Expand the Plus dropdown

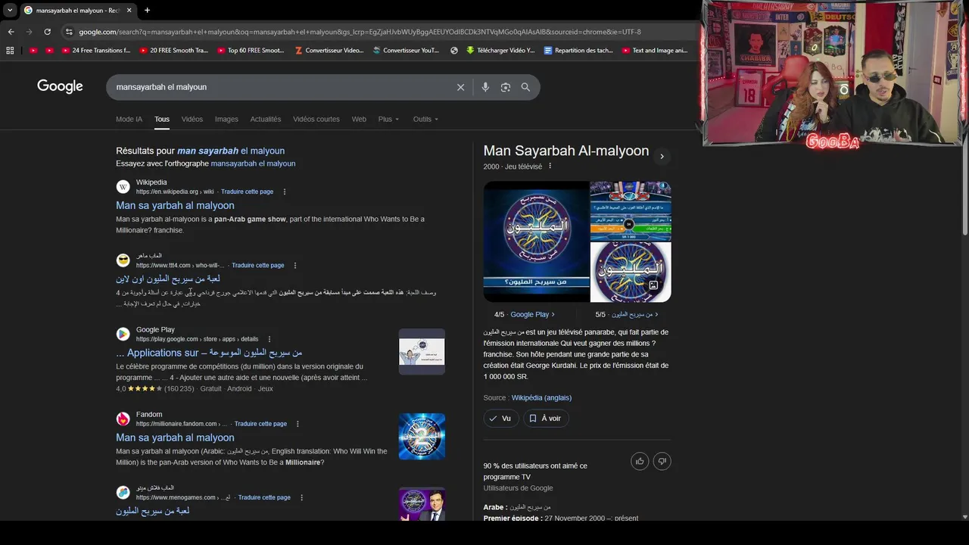point(388,119)
